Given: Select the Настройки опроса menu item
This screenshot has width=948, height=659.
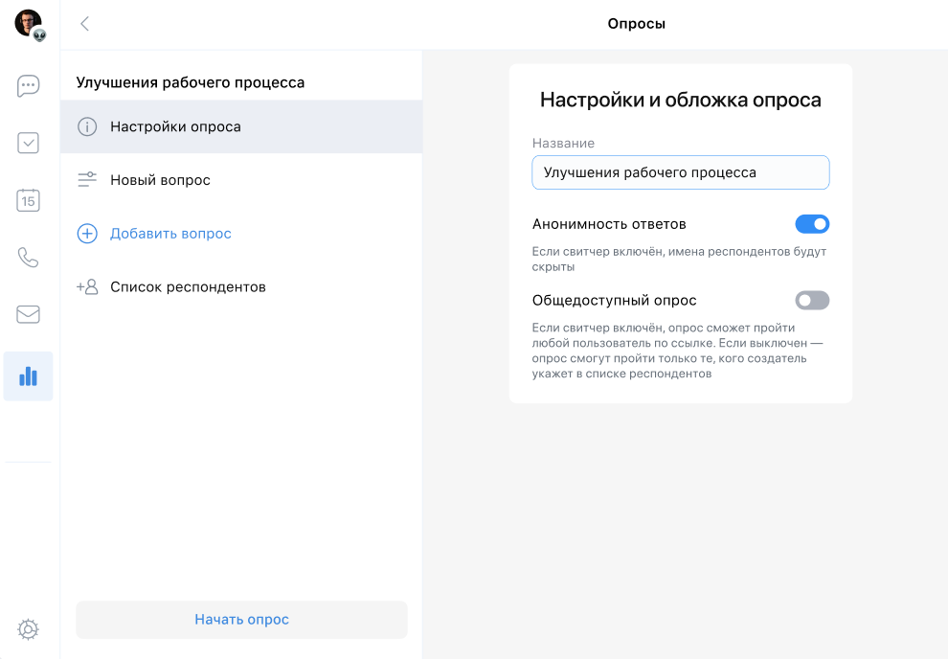Looking at the screenshot, I should click(175, 126).
